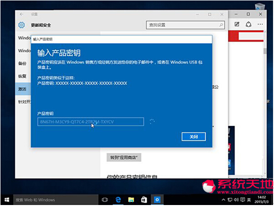Click the 更新和安全 header text
Screen dimensions: 274x207
41,25
